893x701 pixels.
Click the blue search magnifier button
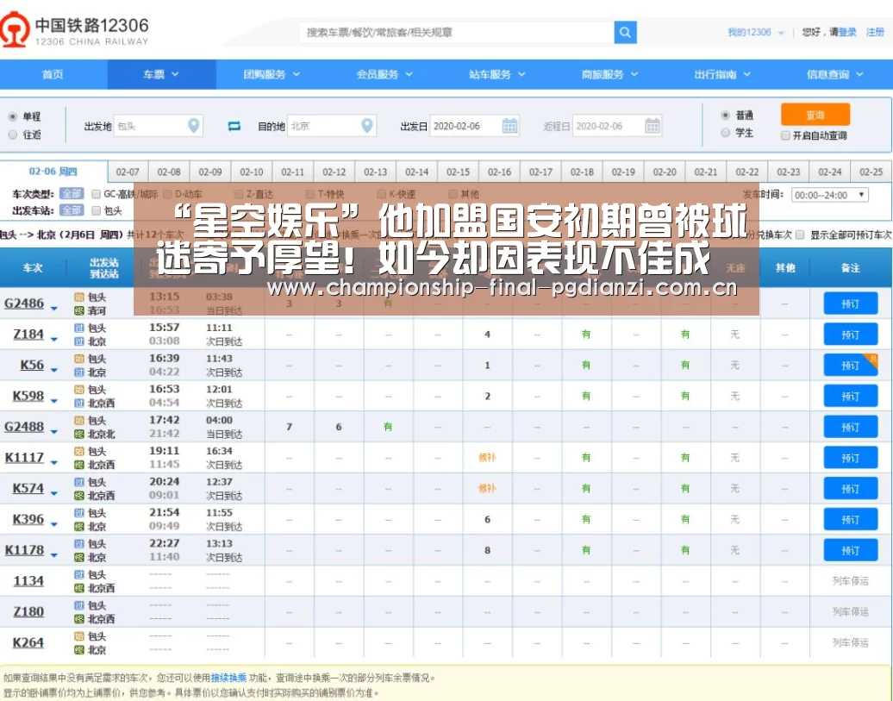[x=625, y=33]
